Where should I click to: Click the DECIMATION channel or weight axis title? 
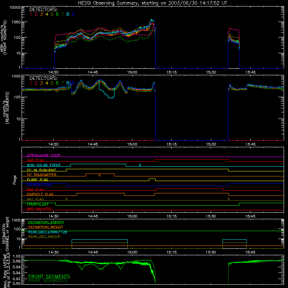coord(5,234)
